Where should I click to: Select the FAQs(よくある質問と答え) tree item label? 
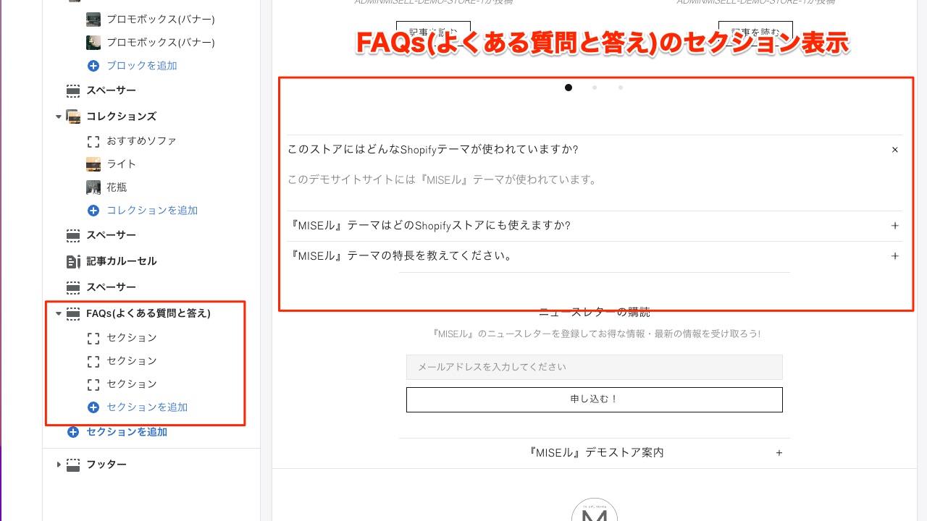[x=148, y=314]
